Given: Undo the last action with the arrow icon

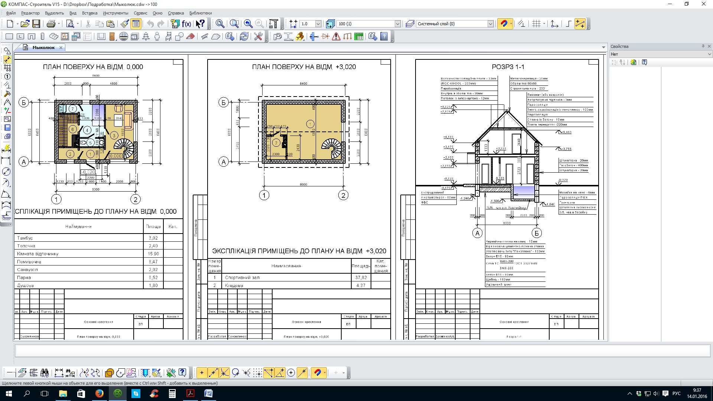Looking at the screenshot, I should 150,24.
